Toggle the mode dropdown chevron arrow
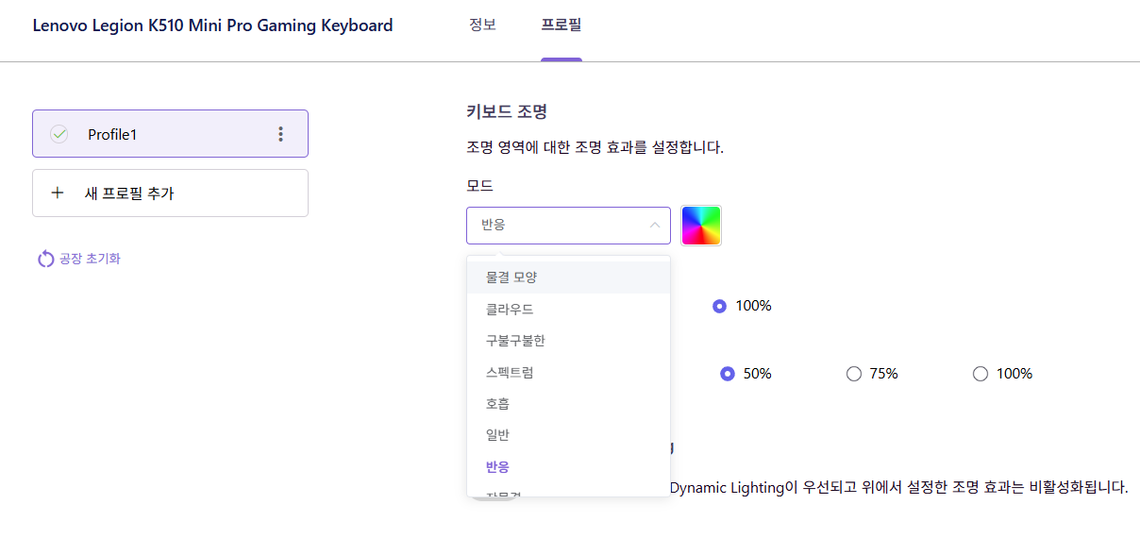Image resolution: width=1140 pixels, height=538 pixels. [654, 225]
